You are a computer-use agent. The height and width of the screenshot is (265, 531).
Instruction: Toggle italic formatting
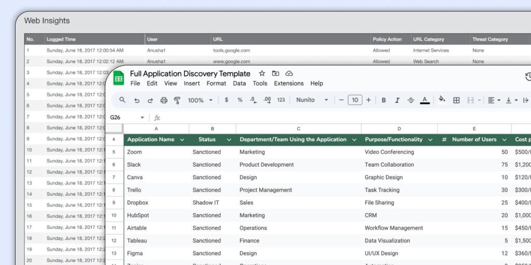pos(397,100)
